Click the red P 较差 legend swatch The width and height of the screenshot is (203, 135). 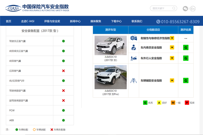(x=187, y=103)
